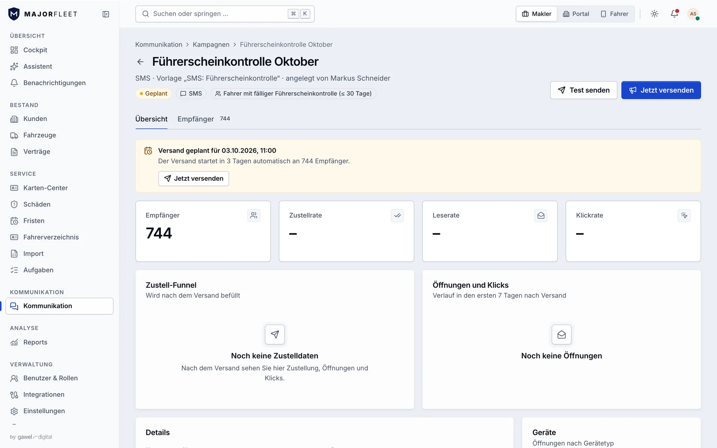Switch to the Makler view

coord(537,14)
